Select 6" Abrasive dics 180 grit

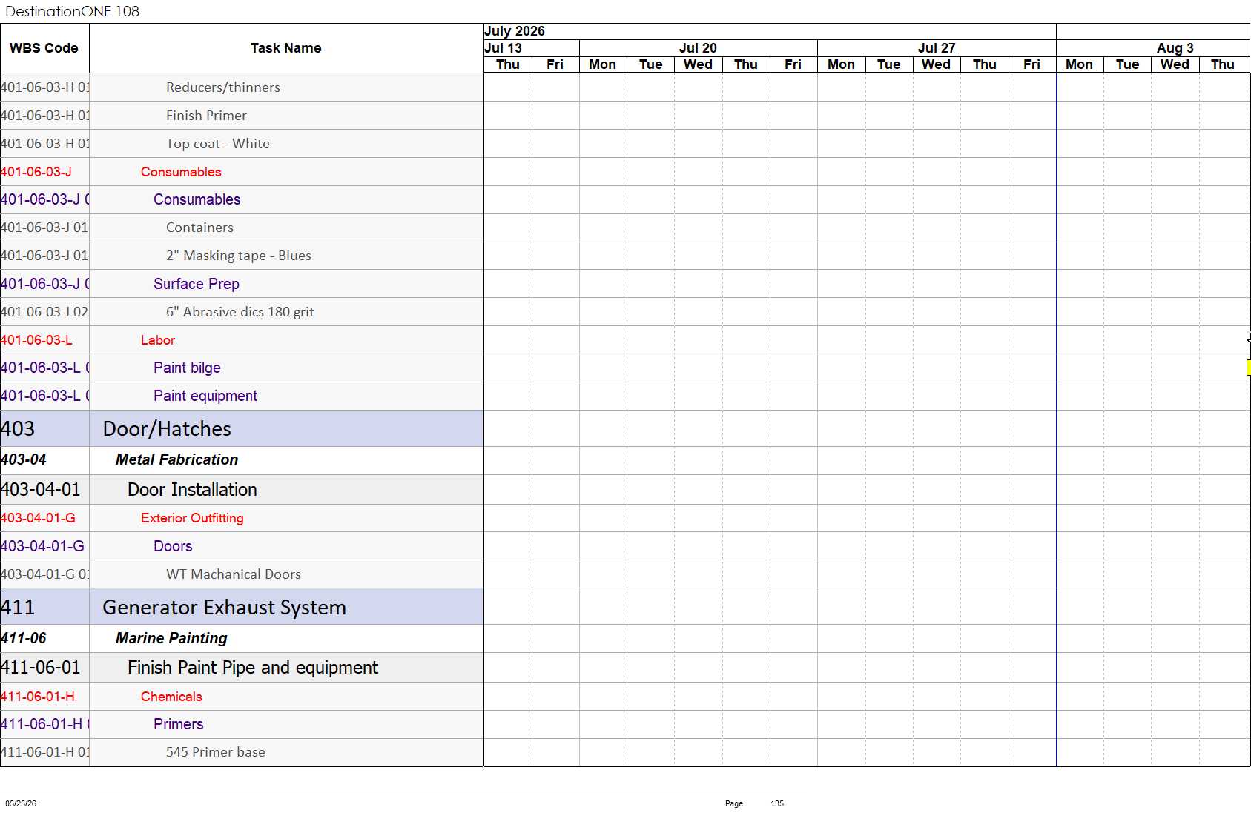(240, 312)
